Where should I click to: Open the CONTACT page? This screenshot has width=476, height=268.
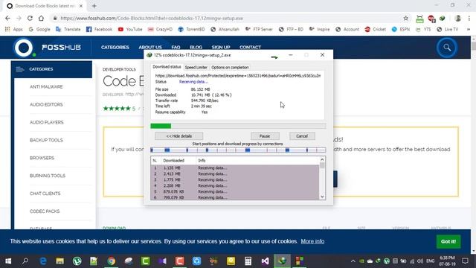click(250, 47)
